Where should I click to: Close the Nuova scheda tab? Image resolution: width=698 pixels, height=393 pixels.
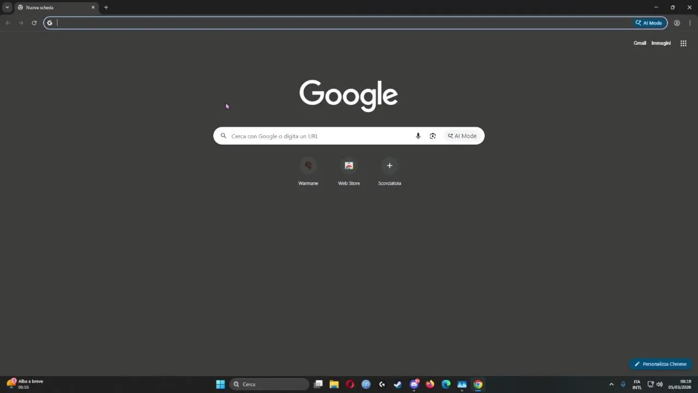click(x=93, y=8)
